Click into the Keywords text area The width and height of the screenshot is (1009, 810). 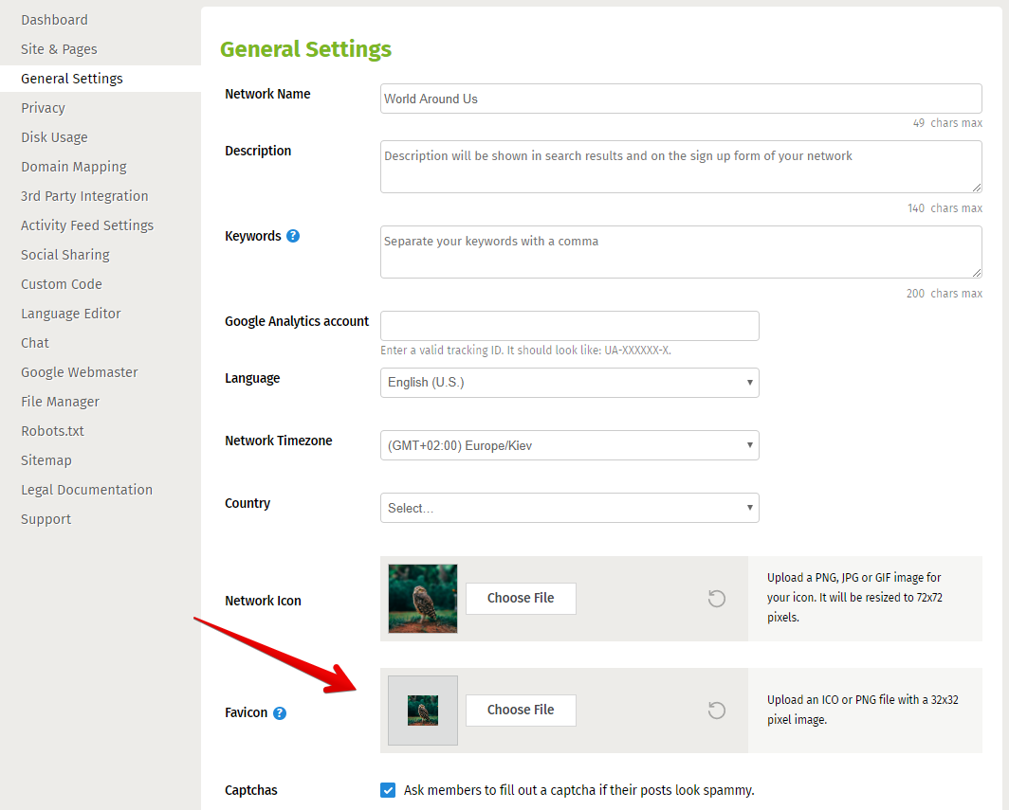(x=681, y=252)
